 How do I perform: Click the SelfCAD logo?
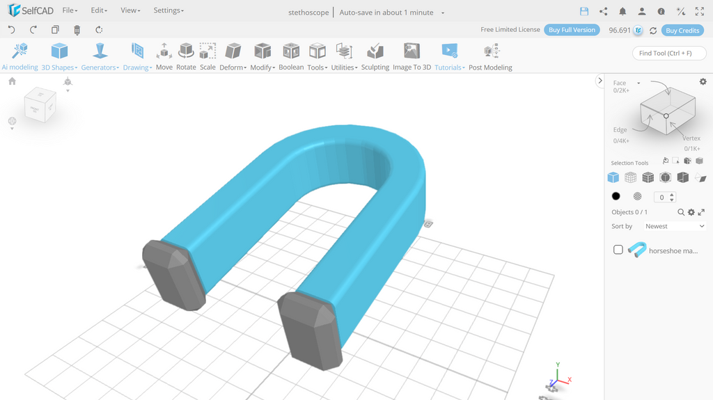coord(31,10)
